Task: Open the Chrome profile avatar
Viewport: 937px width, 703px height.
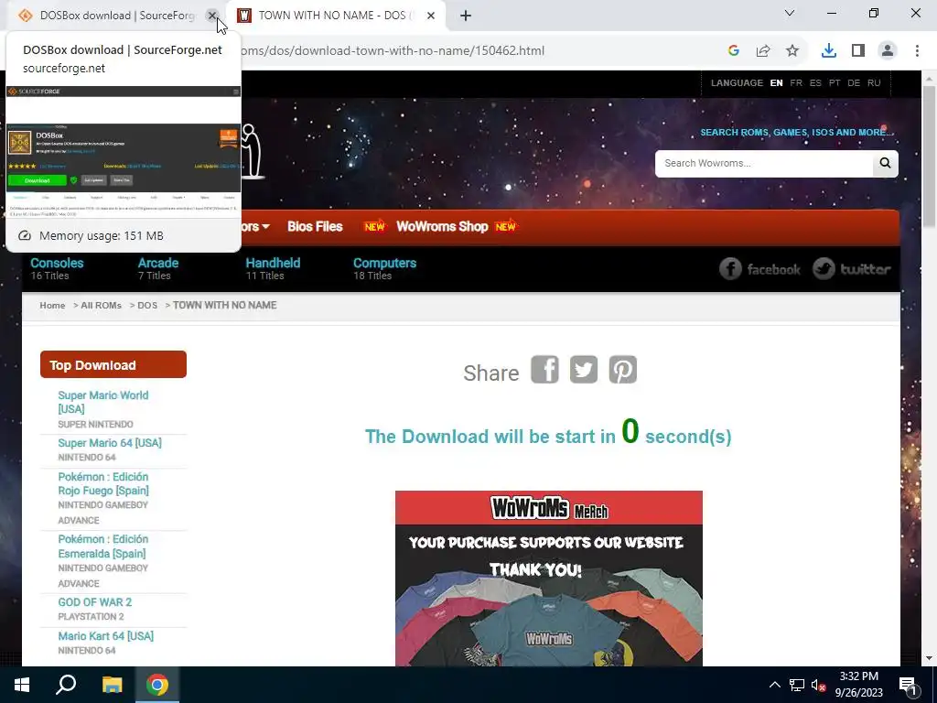Action: [888, 51]
